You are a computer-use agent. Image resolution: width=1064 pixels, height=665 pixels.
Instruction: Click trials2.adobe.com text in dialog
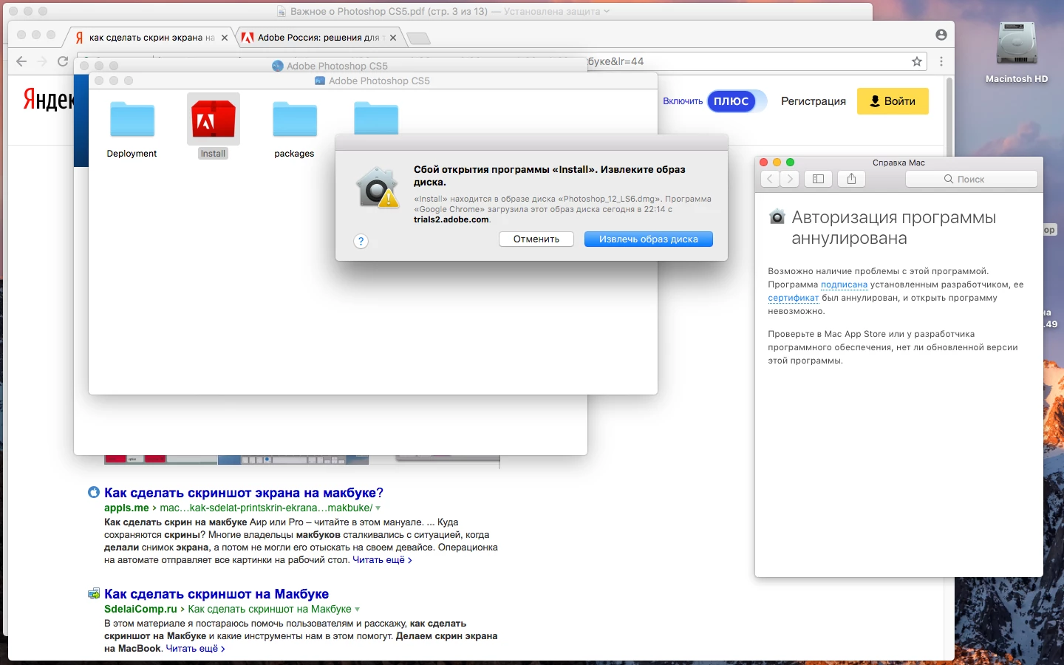[x=451, y=219]
